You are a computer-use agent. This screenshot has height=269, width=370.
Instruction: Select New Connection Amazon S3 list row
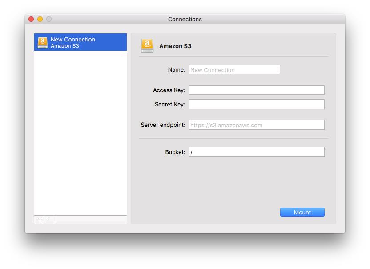point(80,42)
